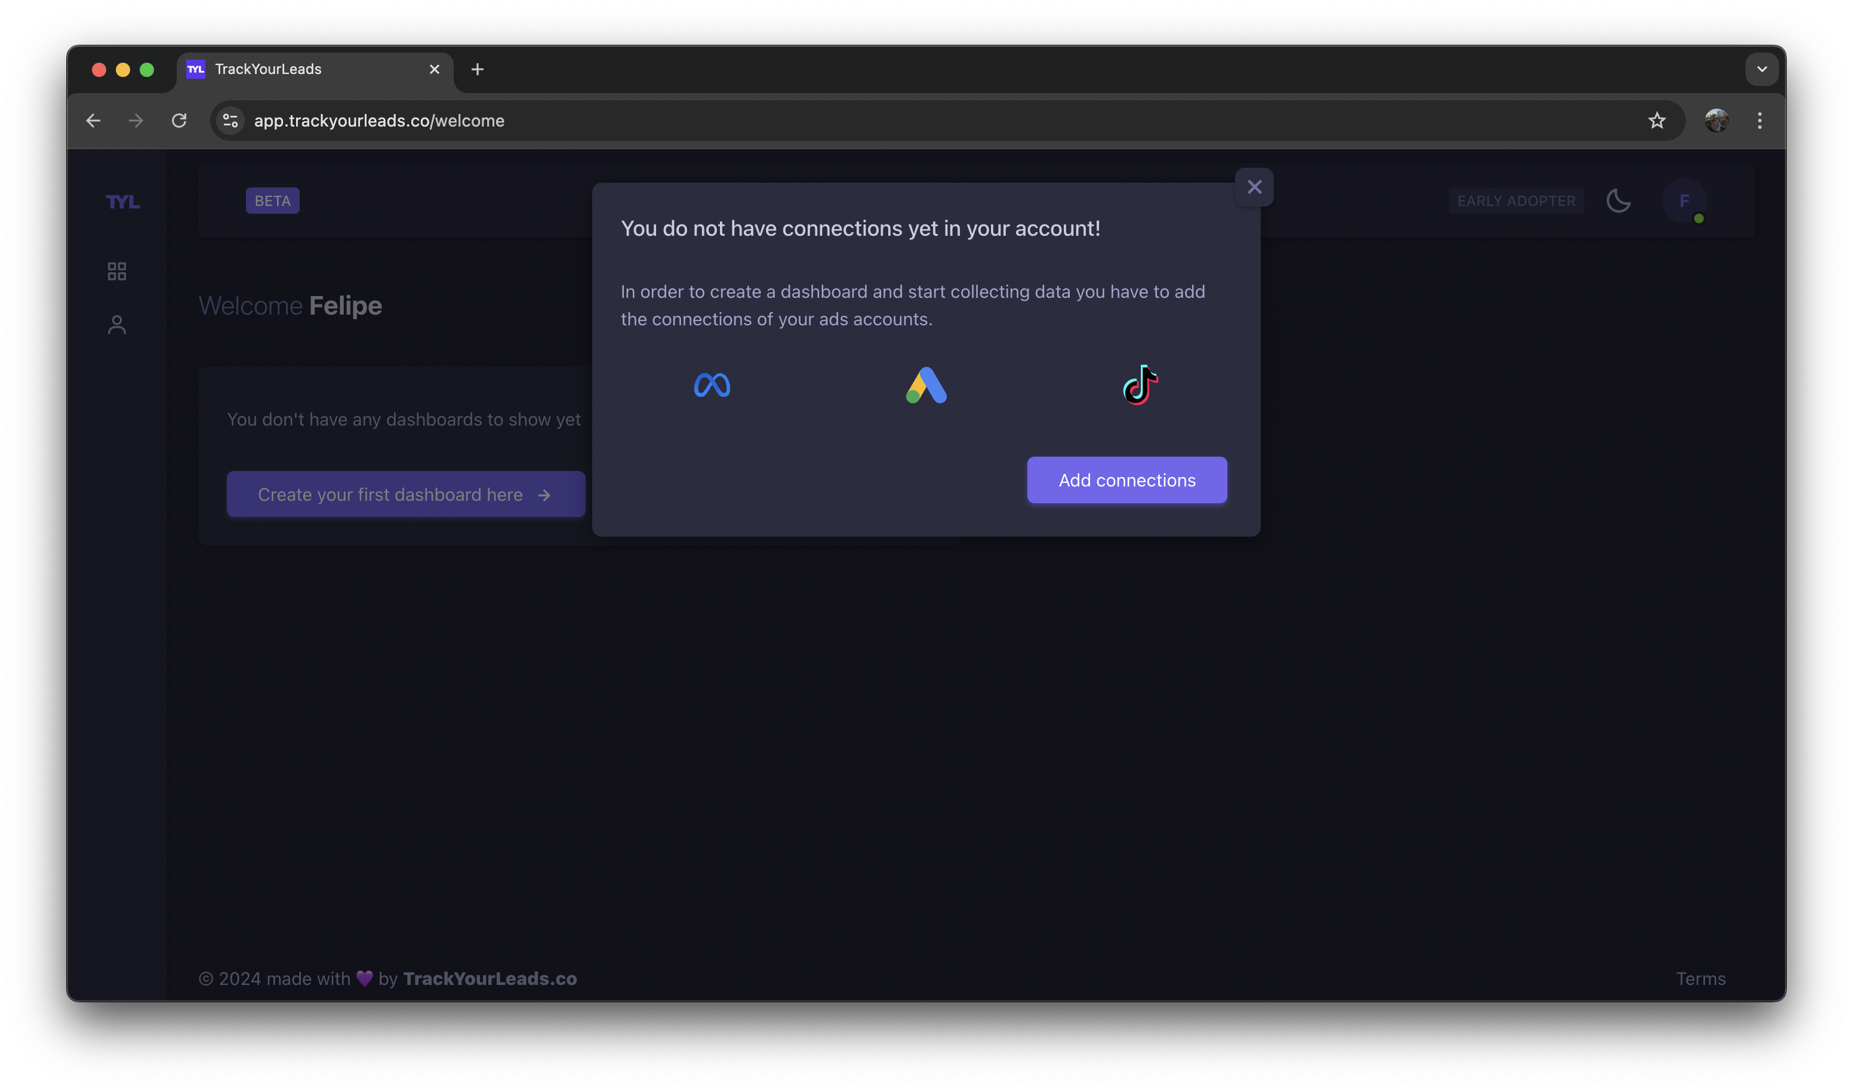The height and width of the screenshot is (1090, 1853).
Task: Bookmark this page with star icon
Action: 1657,121
